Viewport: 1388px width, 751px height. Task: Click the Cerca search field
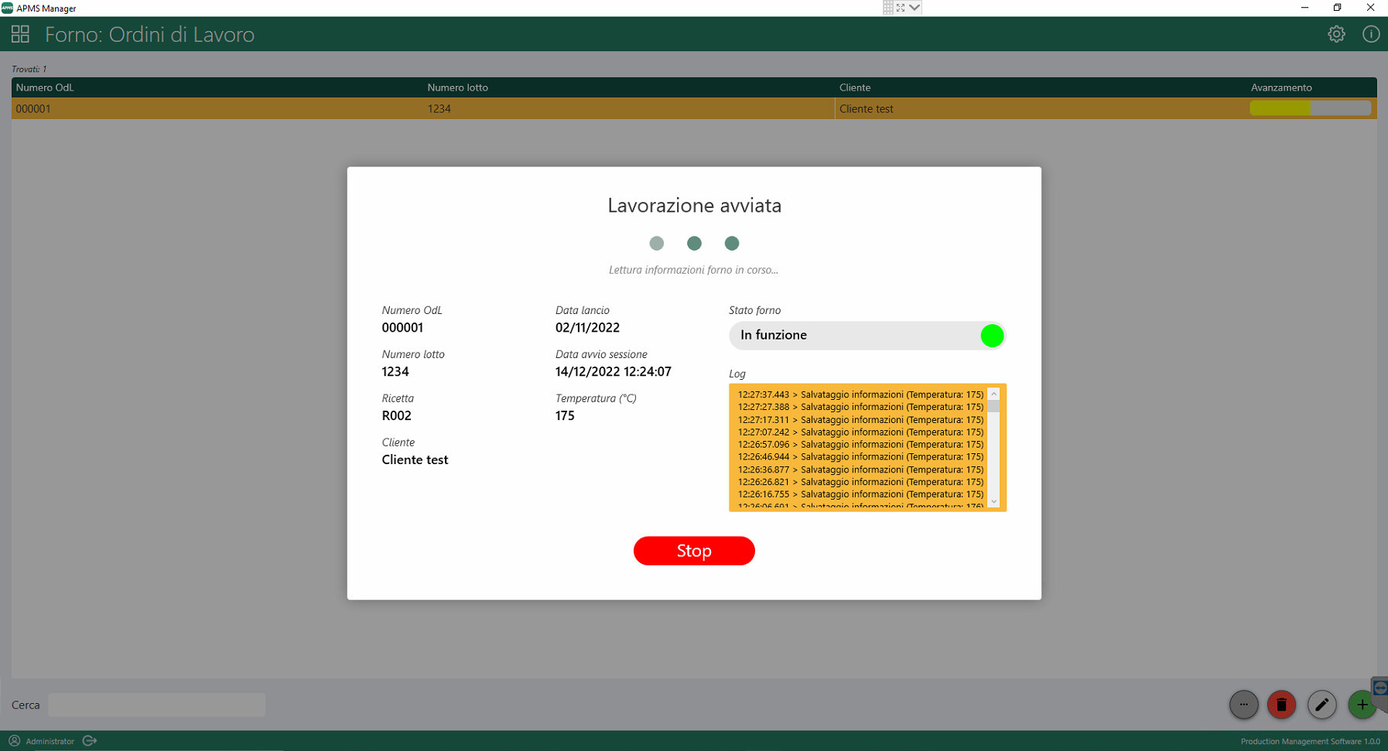coord(156,705)
